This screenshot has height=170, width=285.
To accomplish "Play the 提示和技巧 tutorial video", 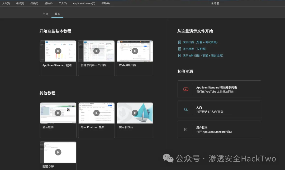I will click(135, 113).
